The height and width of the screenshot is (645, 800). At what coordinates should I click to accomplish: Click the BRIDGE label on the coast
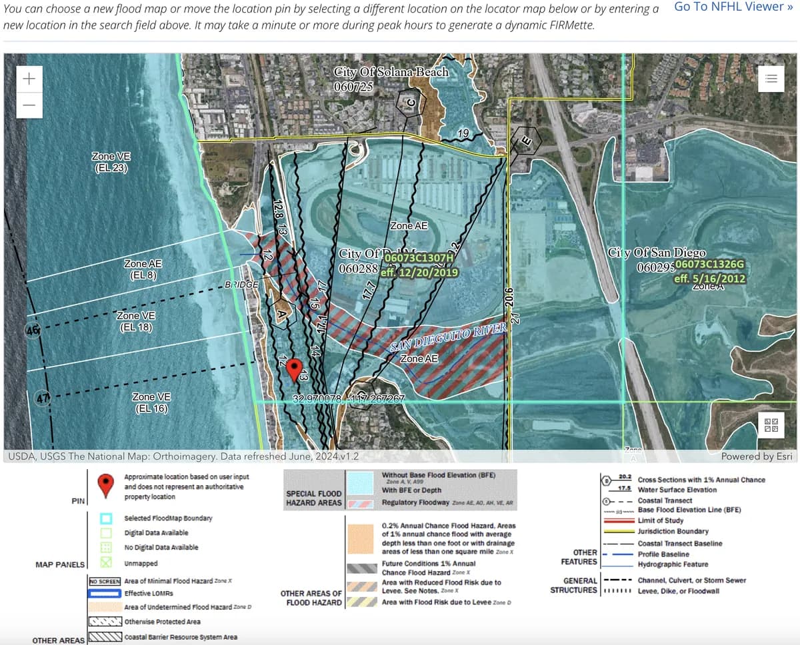point(243,285)
